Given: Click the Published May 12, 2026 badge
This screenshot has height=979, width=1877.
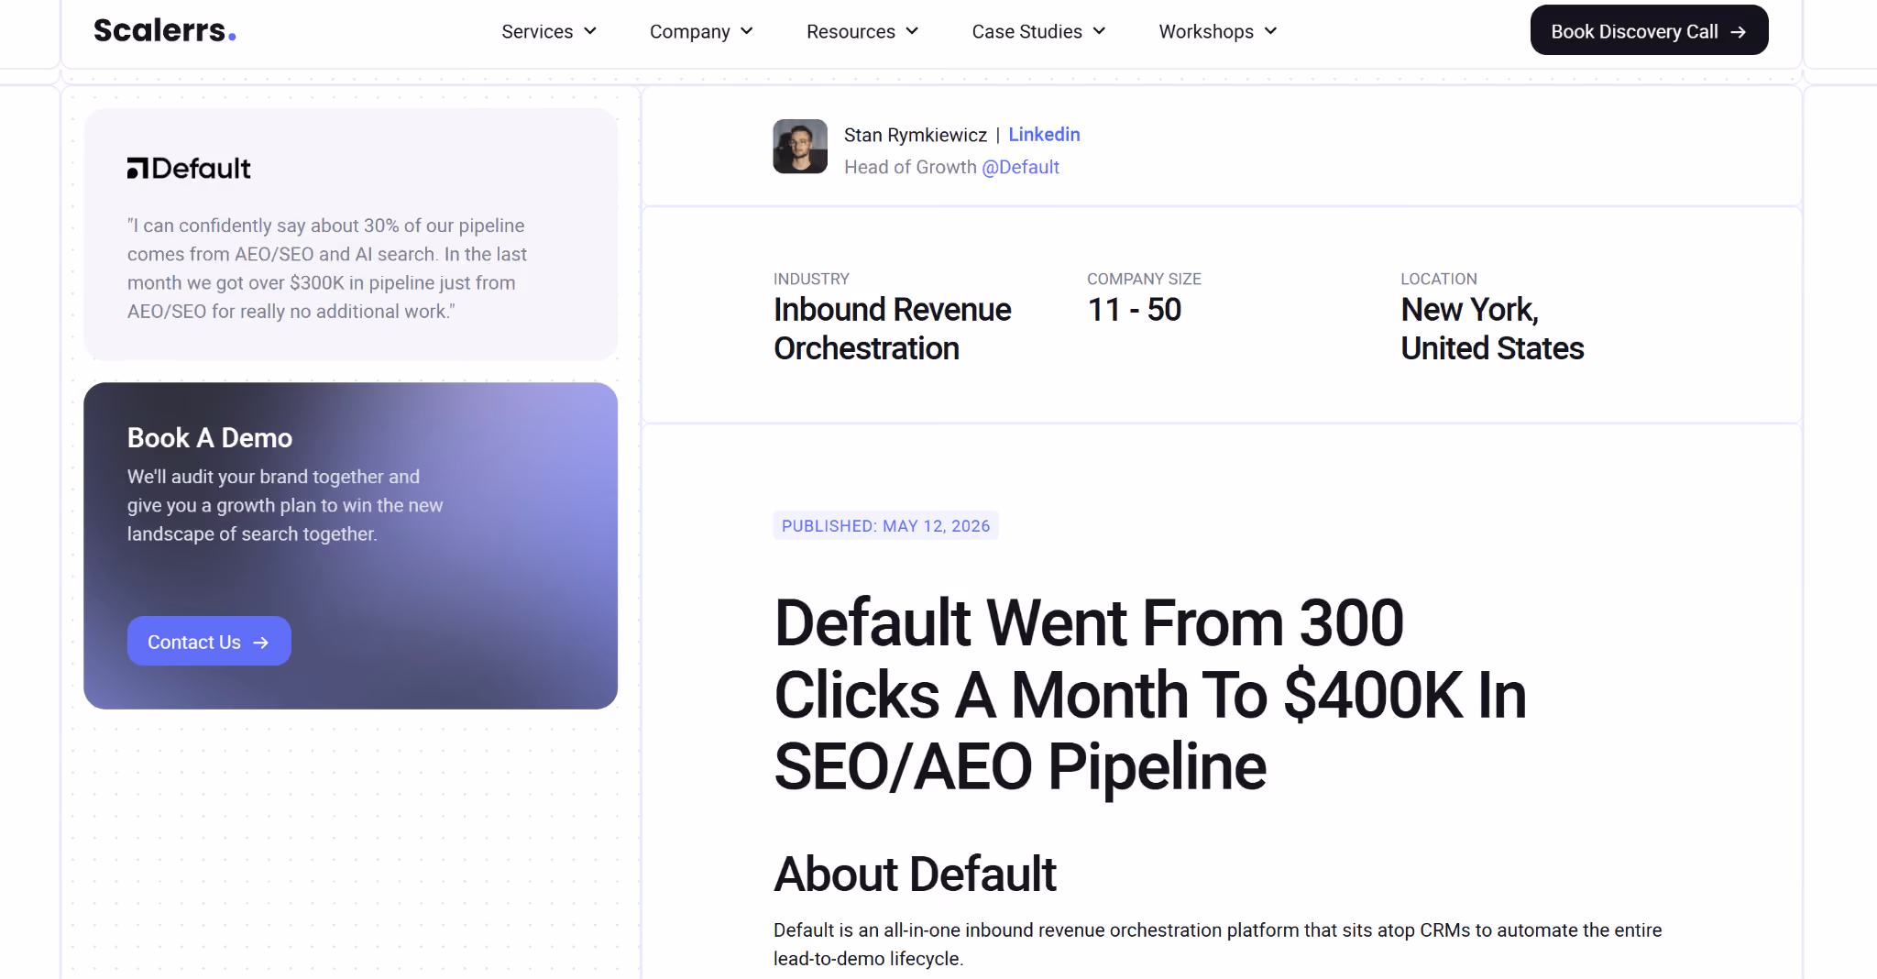Looking at the screenshot, I should [x=885, y=525].
